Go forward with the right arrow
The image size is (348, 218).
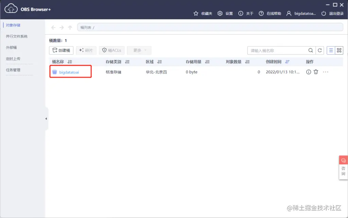pyautogui.click(x=62, y=28)
